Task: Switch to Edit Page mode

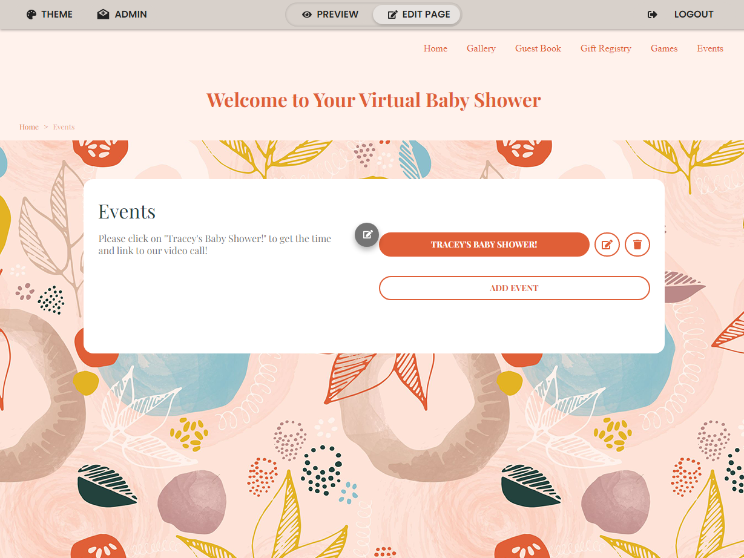Action: tap(417, 15)
